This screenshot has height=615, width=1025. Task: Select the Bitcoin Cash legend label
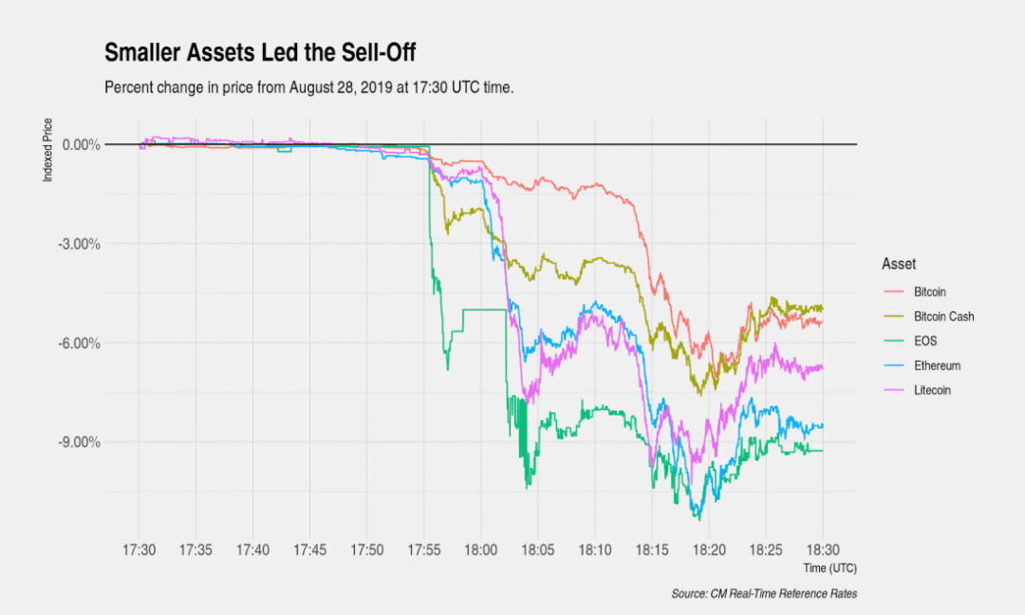943,317
